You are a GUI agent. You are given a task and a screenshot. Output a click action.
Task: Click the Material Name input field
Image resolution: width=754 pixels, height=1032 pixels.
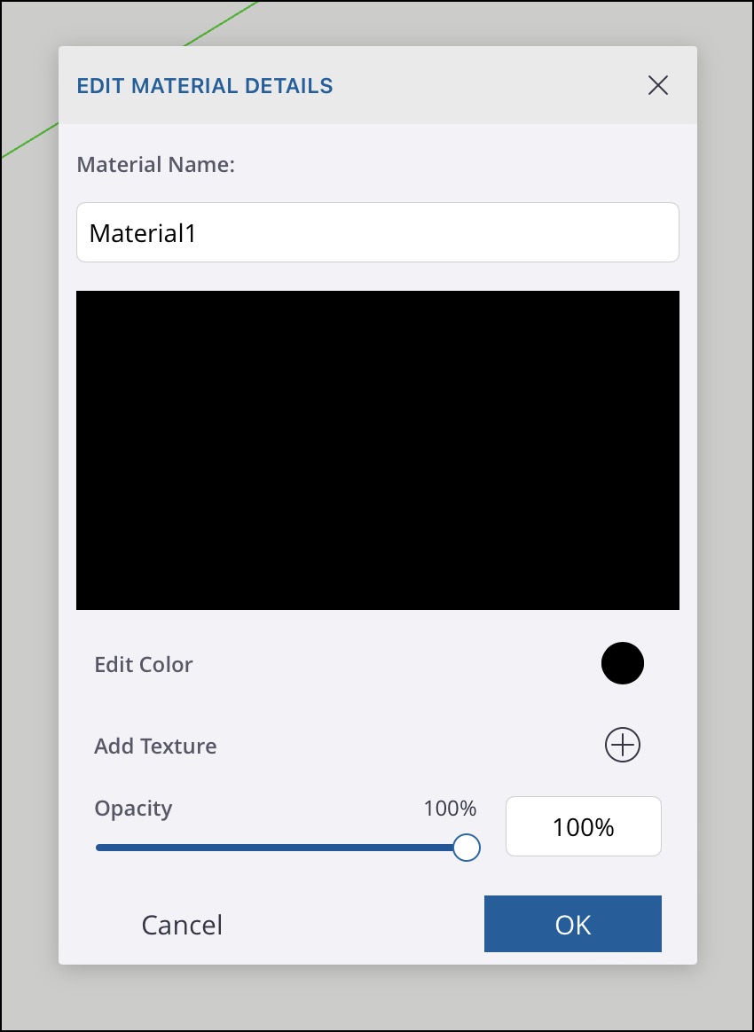click(x=377, y=232)
